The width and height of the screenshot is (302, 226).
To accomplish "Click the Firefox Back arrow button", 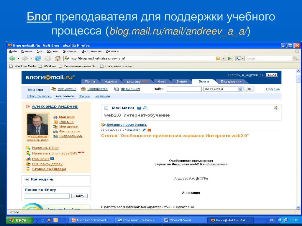I will point(12,59).
